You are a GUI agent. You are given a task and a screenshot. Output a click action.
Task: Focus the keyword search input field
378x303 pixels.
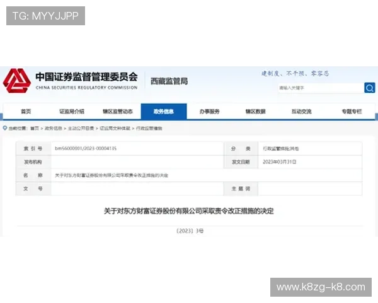[x=321, y=88]
